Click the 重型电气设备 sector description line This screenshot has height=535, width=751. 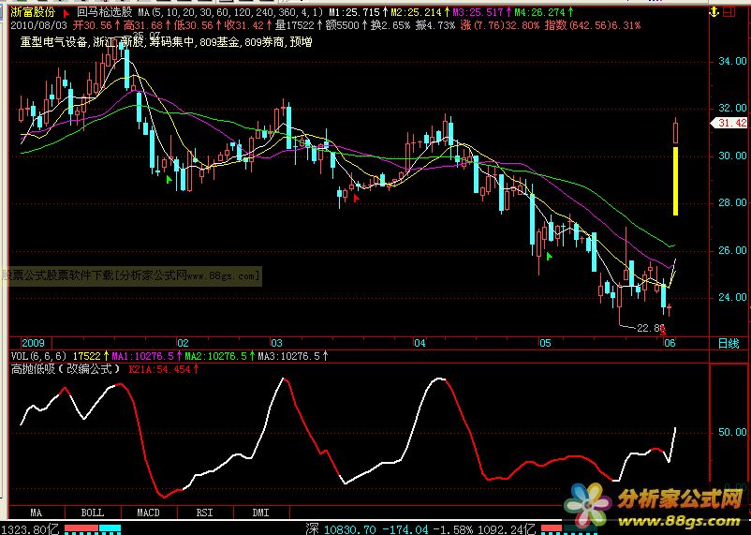point(166,42)
